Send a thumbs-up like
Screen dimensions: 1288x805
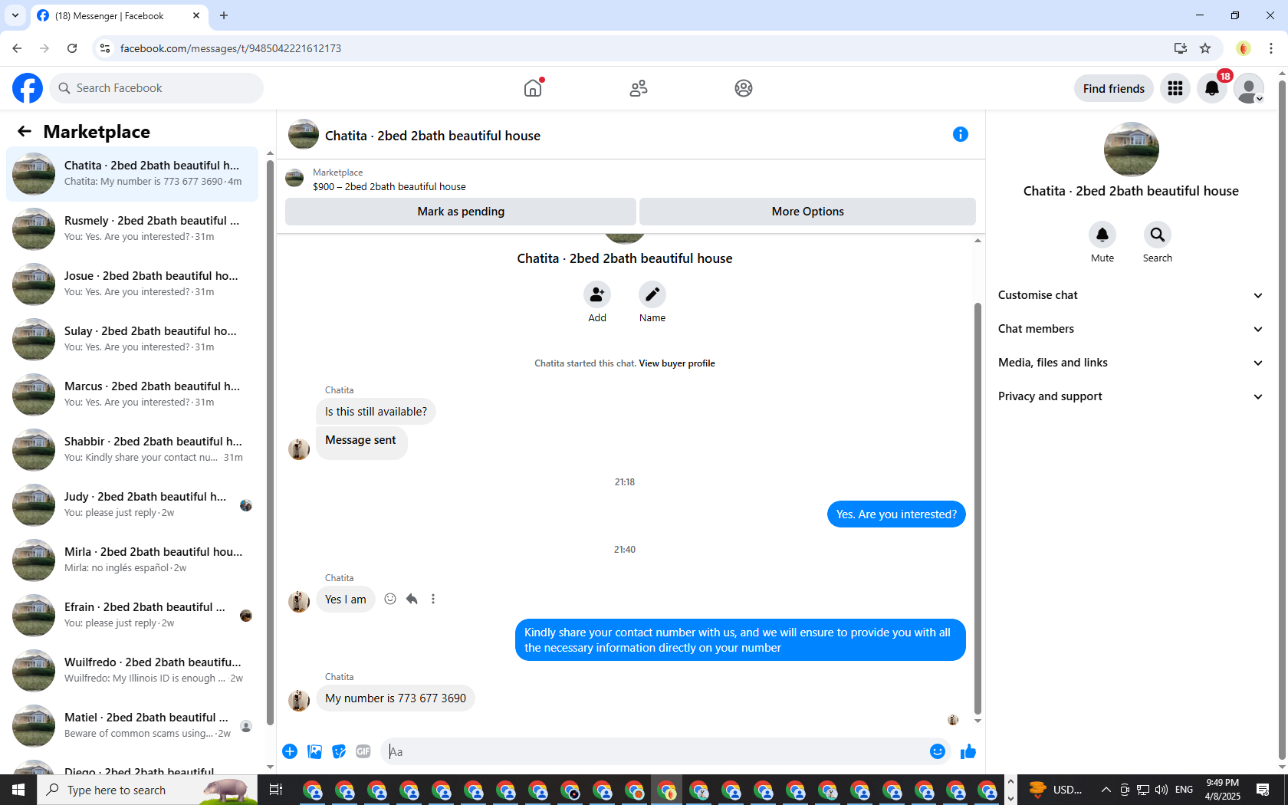(x=968, y=751)
